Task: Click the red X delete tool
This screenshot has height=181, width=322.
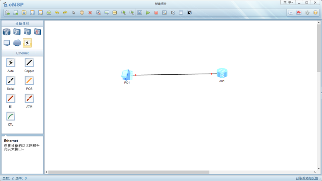Action: [x=90, y=13]
